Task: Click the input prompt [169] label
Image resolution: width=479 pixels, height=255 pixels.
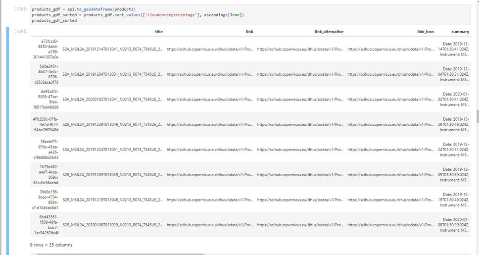Action: pos(21,9)
